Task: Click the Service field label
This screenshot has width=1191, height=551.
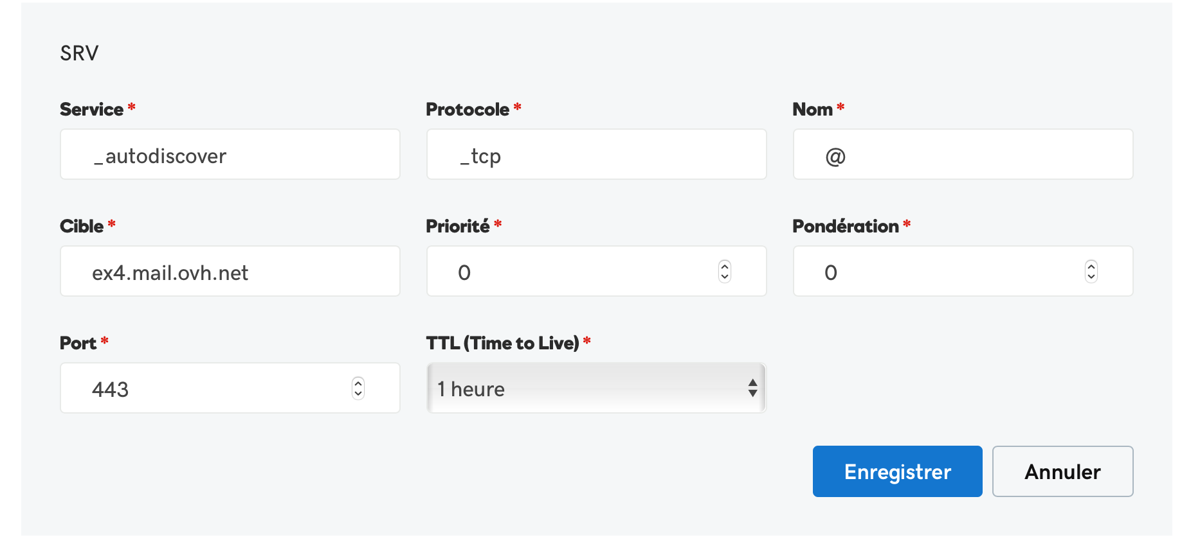Action: point(91,109)
